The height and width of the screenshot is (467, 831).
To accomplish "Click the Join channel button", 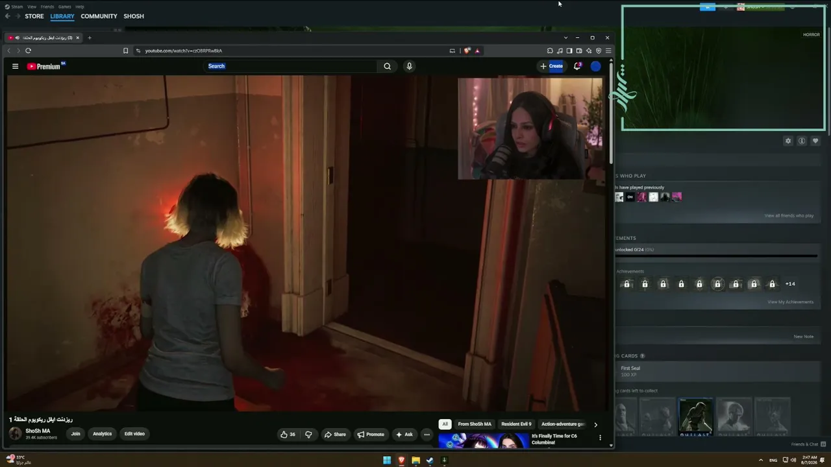I will pos(76,434).
